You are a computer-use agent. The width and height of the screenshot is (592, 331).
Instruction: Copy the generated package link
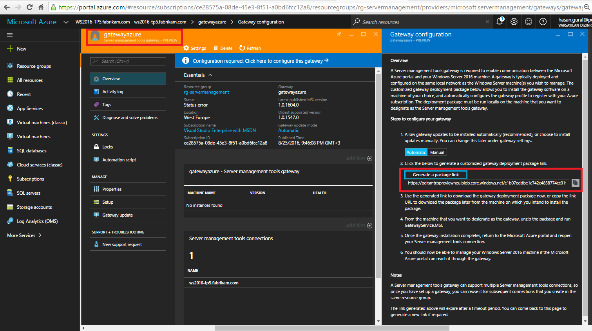[575, 183]
